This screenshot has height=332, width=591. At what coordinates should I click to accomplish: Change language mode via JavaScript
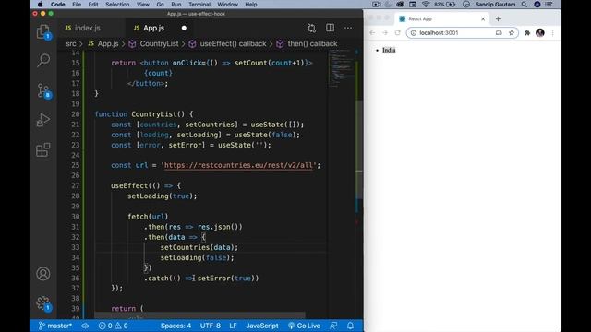coord(262,326)
